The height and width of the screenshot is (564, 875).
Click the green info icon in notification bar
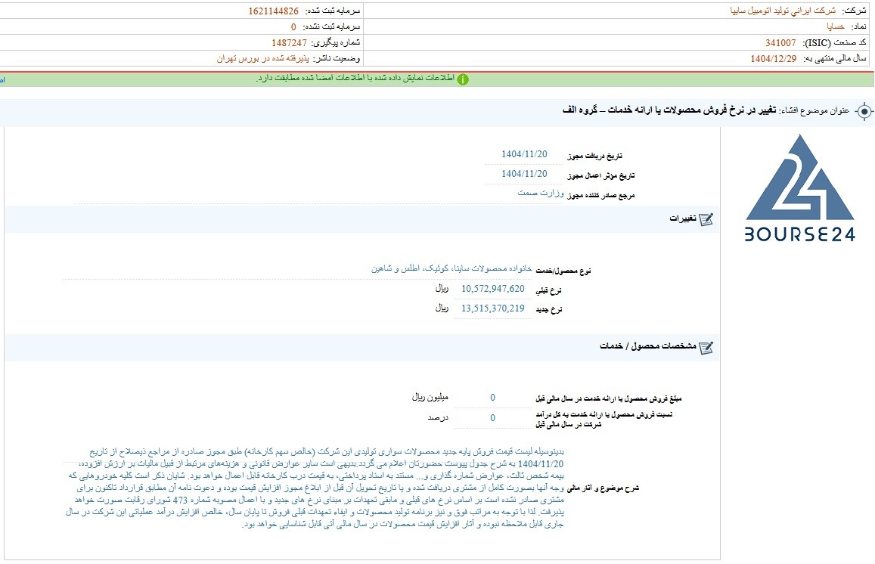pyautogui.click(x=463, y=79)
